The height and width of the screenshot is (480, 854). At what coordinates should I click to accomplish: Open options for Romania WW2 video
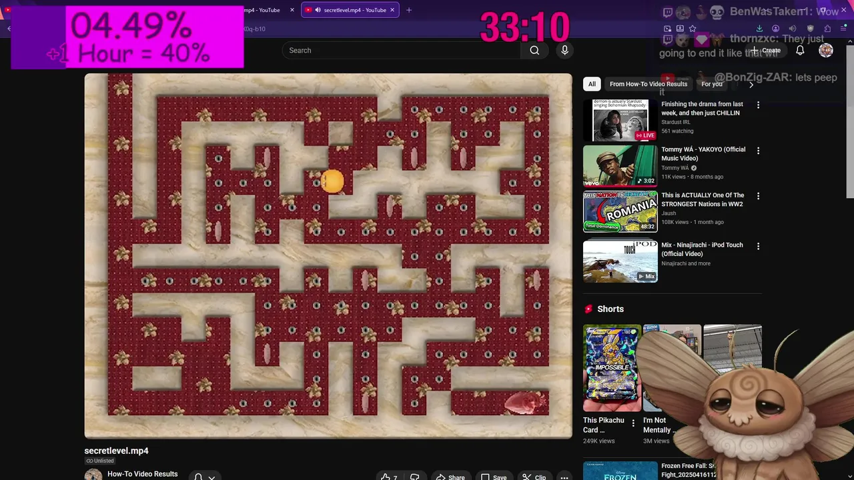(758, 196)
